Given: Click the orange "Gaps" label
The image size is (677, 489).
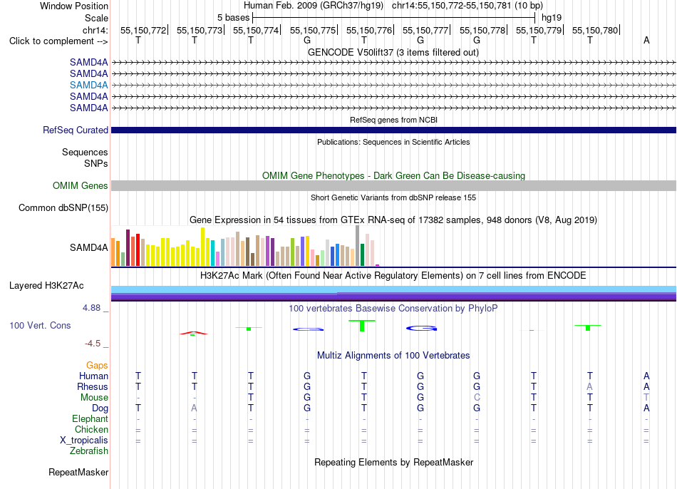Looking at the screenshot, I should pos(97,366).
